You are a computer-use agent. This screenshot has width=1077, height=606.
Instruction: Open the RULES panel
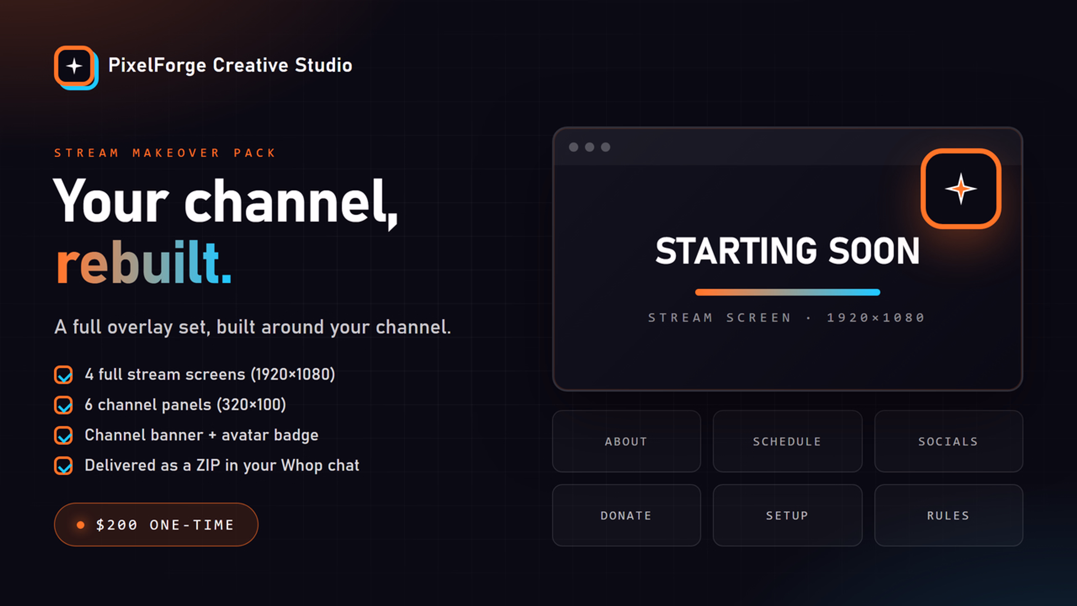[948, 516]
